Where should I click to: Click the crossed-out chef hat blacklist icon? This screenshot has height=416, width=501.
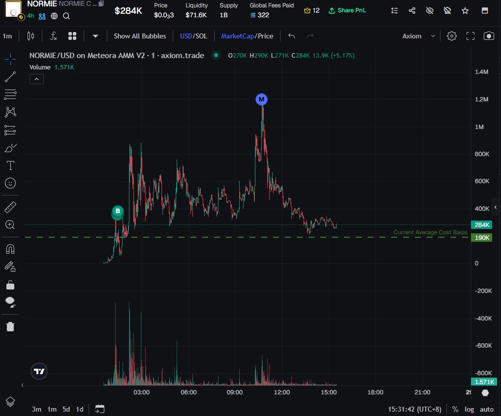coord(447,10)
